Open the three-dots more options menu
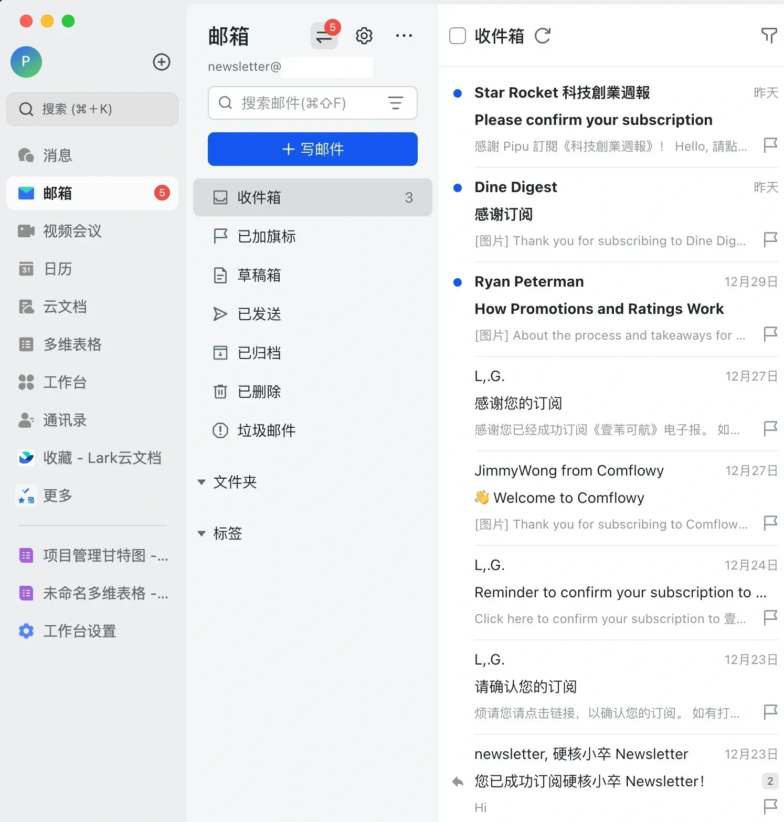The width and height of the screenshot is (784, 822). (x=404, y=36)
